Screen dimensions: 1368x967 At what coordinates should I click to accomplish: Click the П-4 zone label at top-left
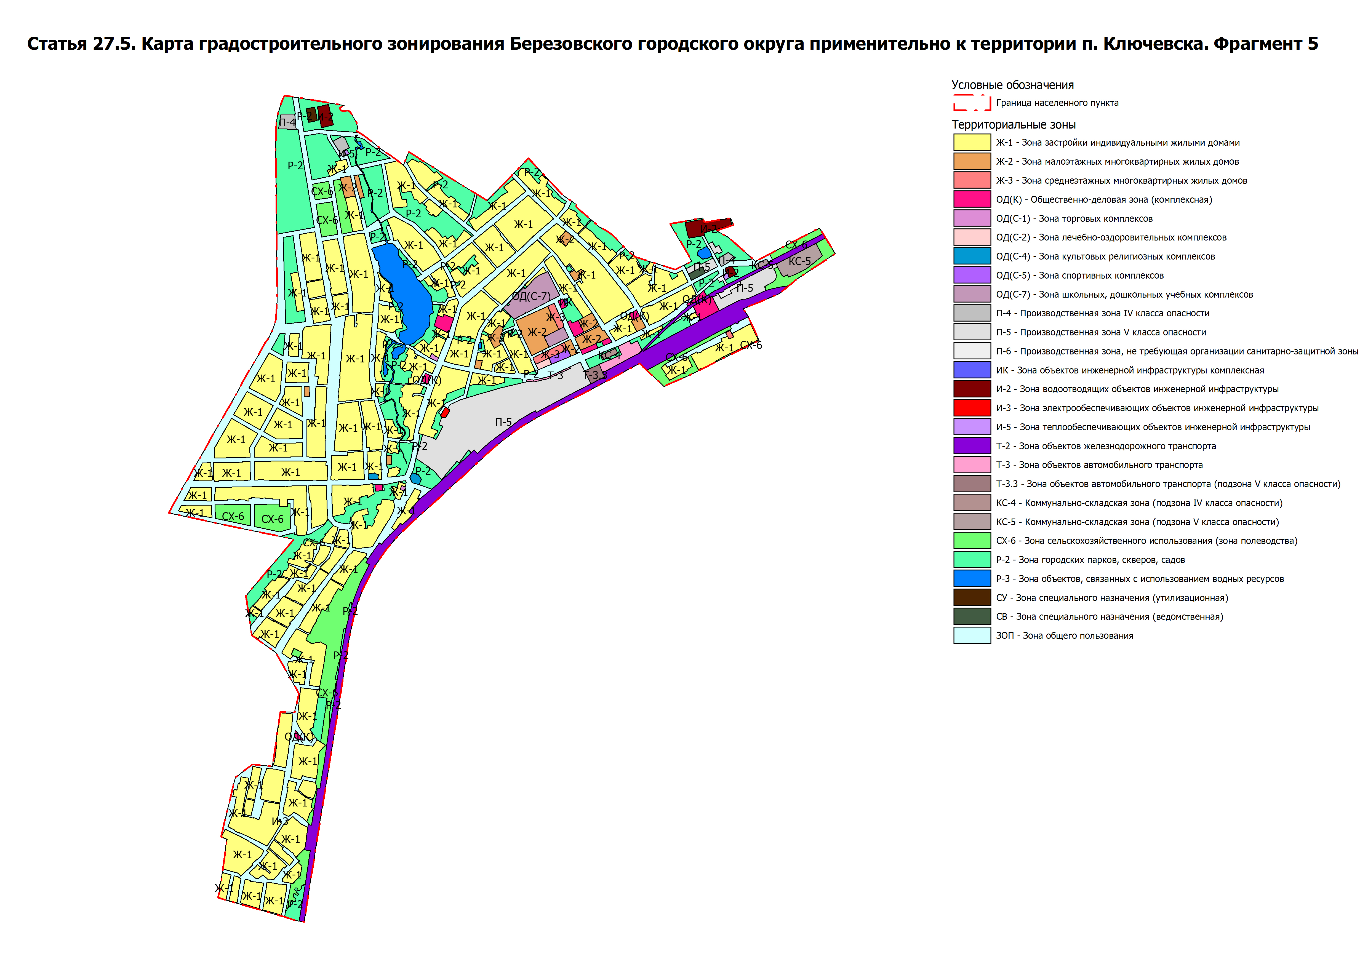click(x=287, y=123)
